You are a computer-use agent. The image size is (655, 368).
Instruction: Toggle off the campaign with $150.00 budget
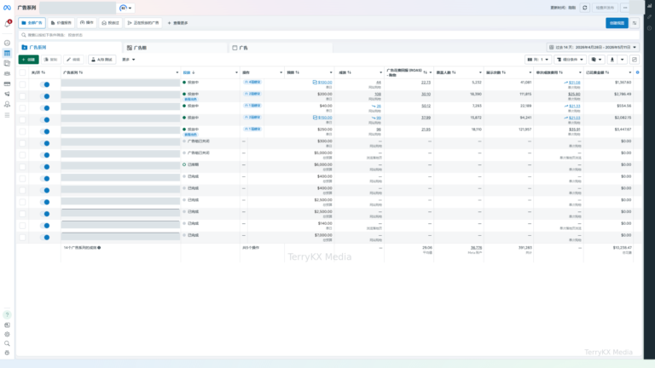[x=44, y=120]
